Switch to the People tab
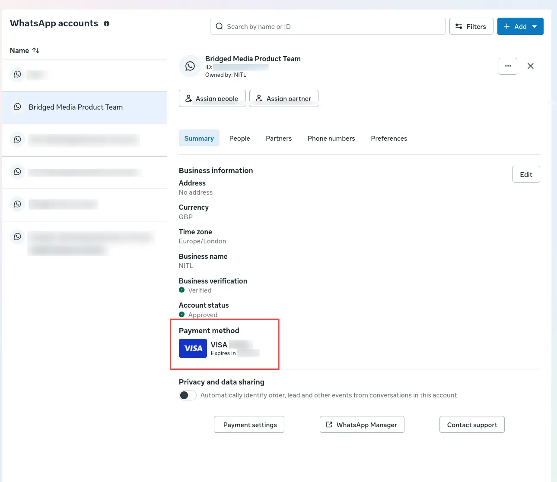Viewport: 557px width, 482px height. point(240,138)
